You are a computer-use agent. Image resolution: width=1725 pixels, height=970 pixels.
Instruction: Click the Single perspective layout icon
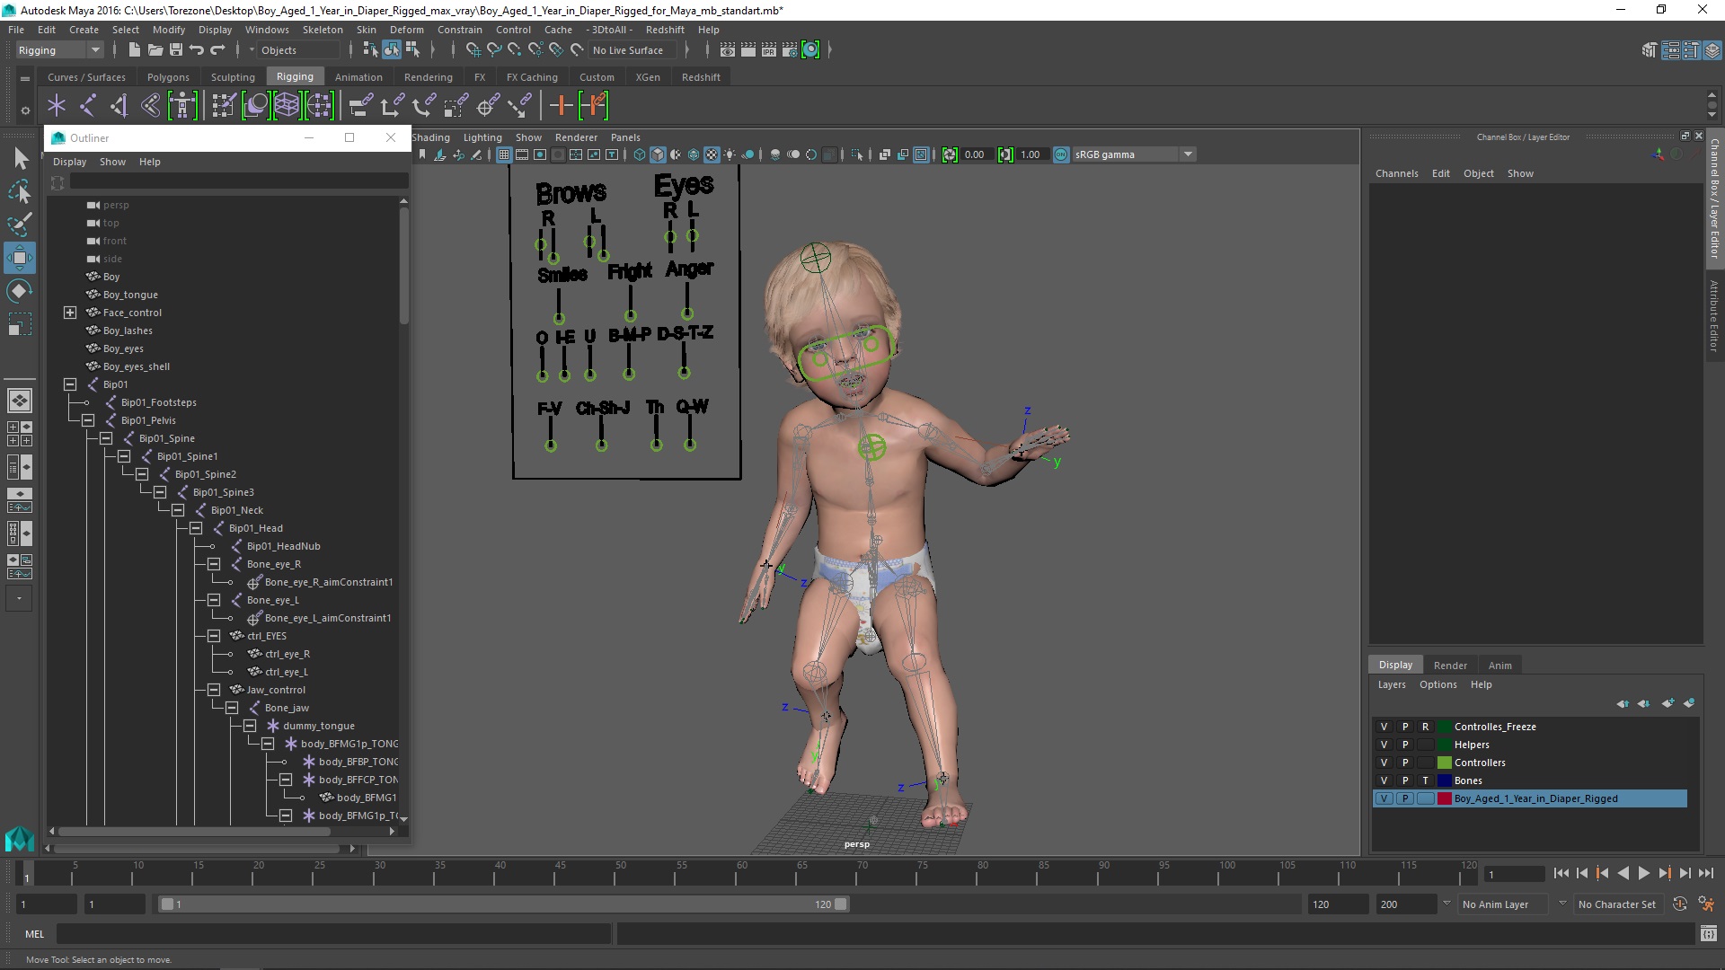(20, 400)
